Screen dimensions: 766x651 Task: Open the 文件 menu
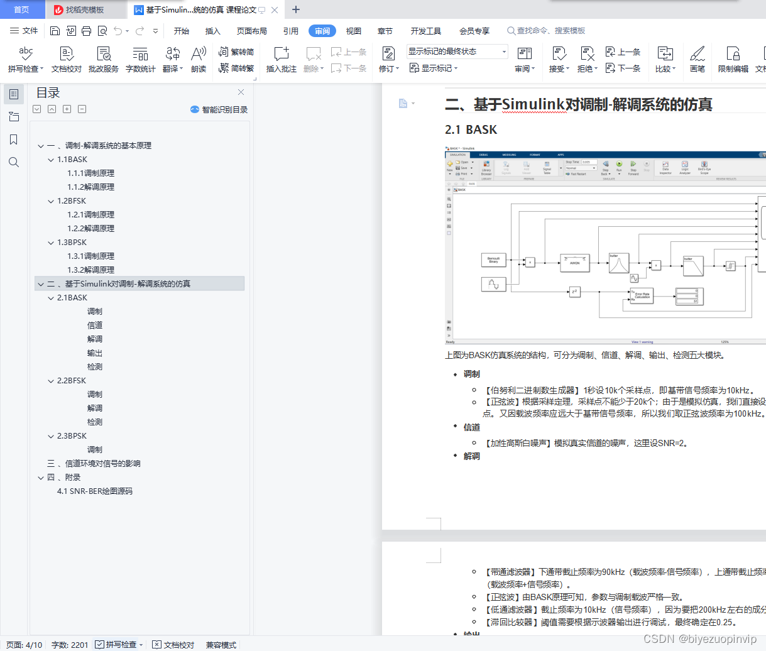coord(24,31)
